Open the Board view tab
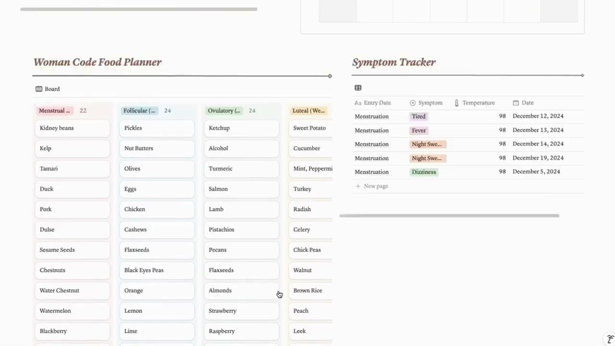Viewport: 615px width, 346px height. click(48, 89)
